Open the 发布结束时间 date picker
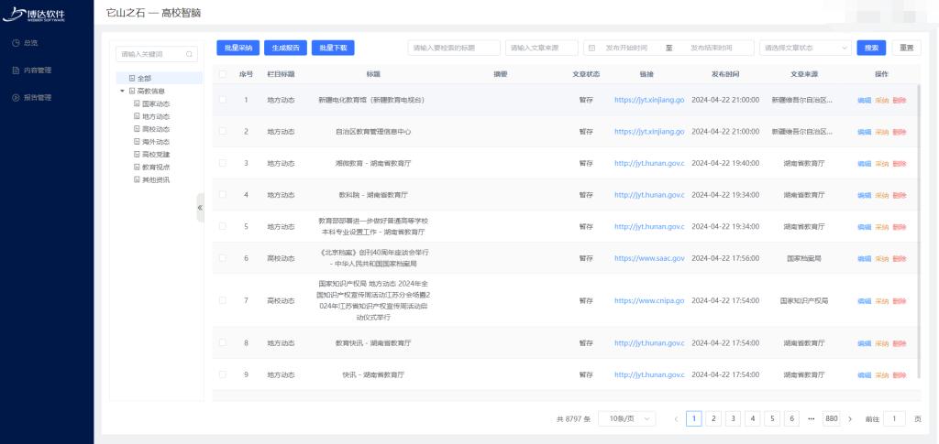This screenshot has height=444, width=939. pos(712,49)
